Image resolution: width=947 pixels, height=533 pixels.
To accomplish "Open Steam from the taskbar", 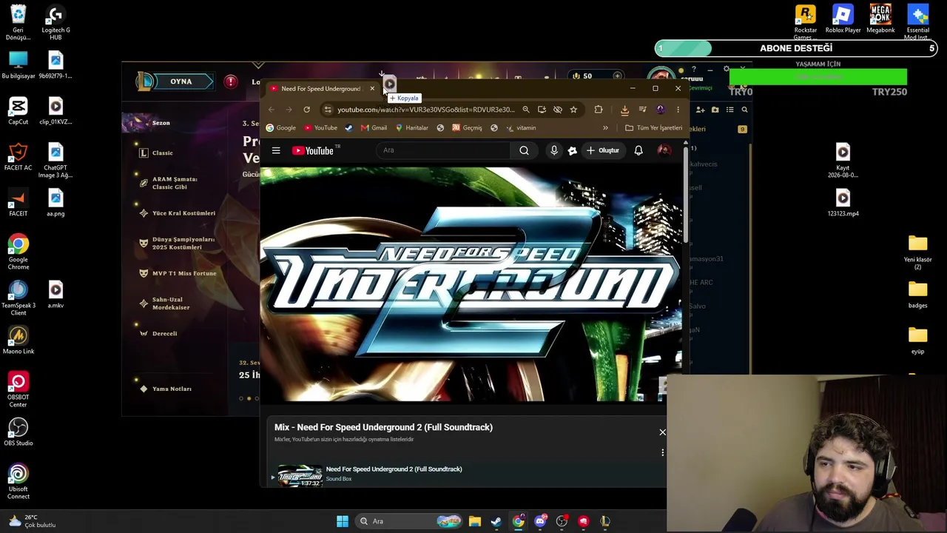I will pyautogui.click(x=496, y=521).
